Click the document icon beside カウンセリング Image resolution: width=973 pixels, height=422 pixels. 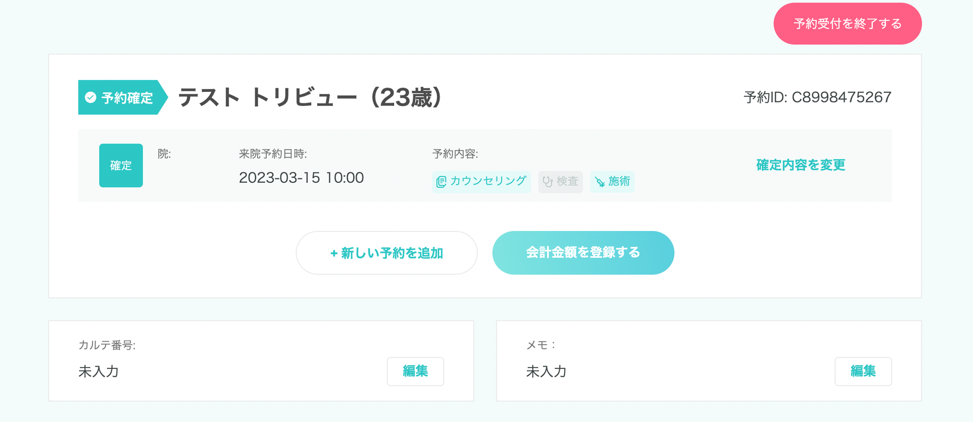(x=441, y=182)
